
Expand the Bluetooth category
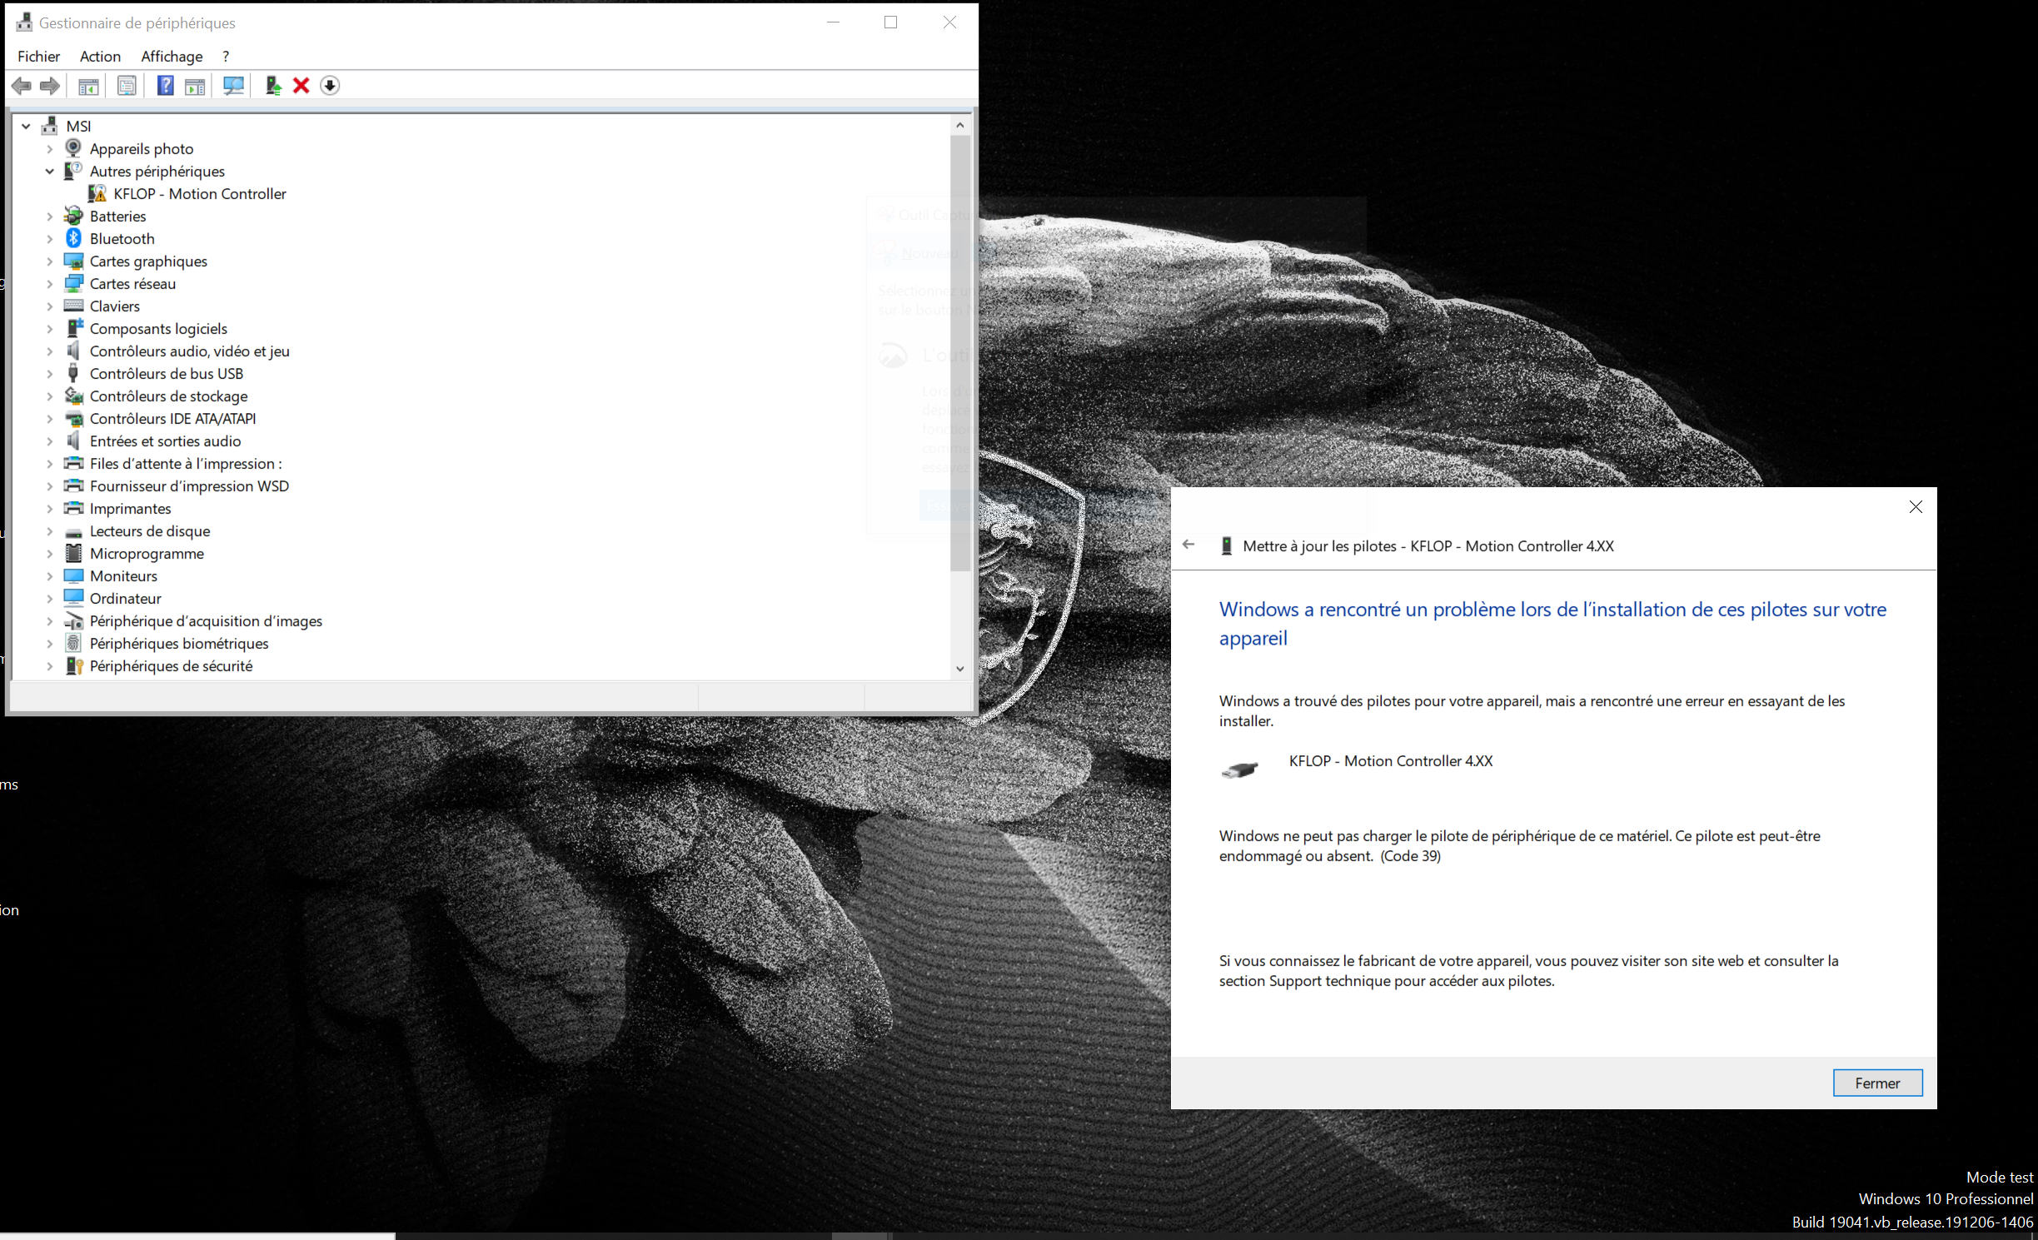click(49, 239)
